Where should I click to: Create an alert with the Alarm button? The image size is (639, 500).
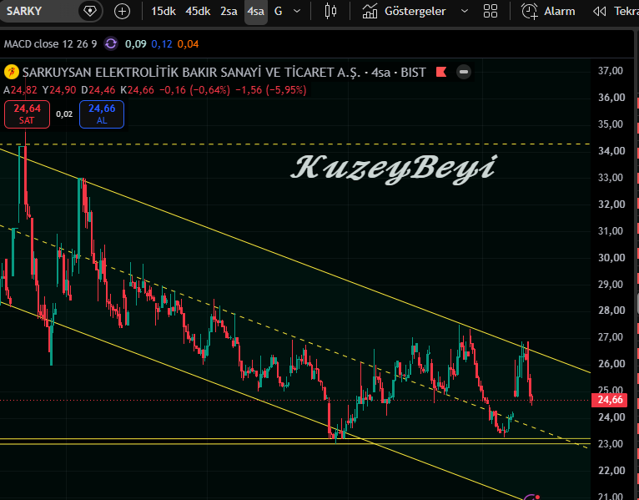click(548, 11)
